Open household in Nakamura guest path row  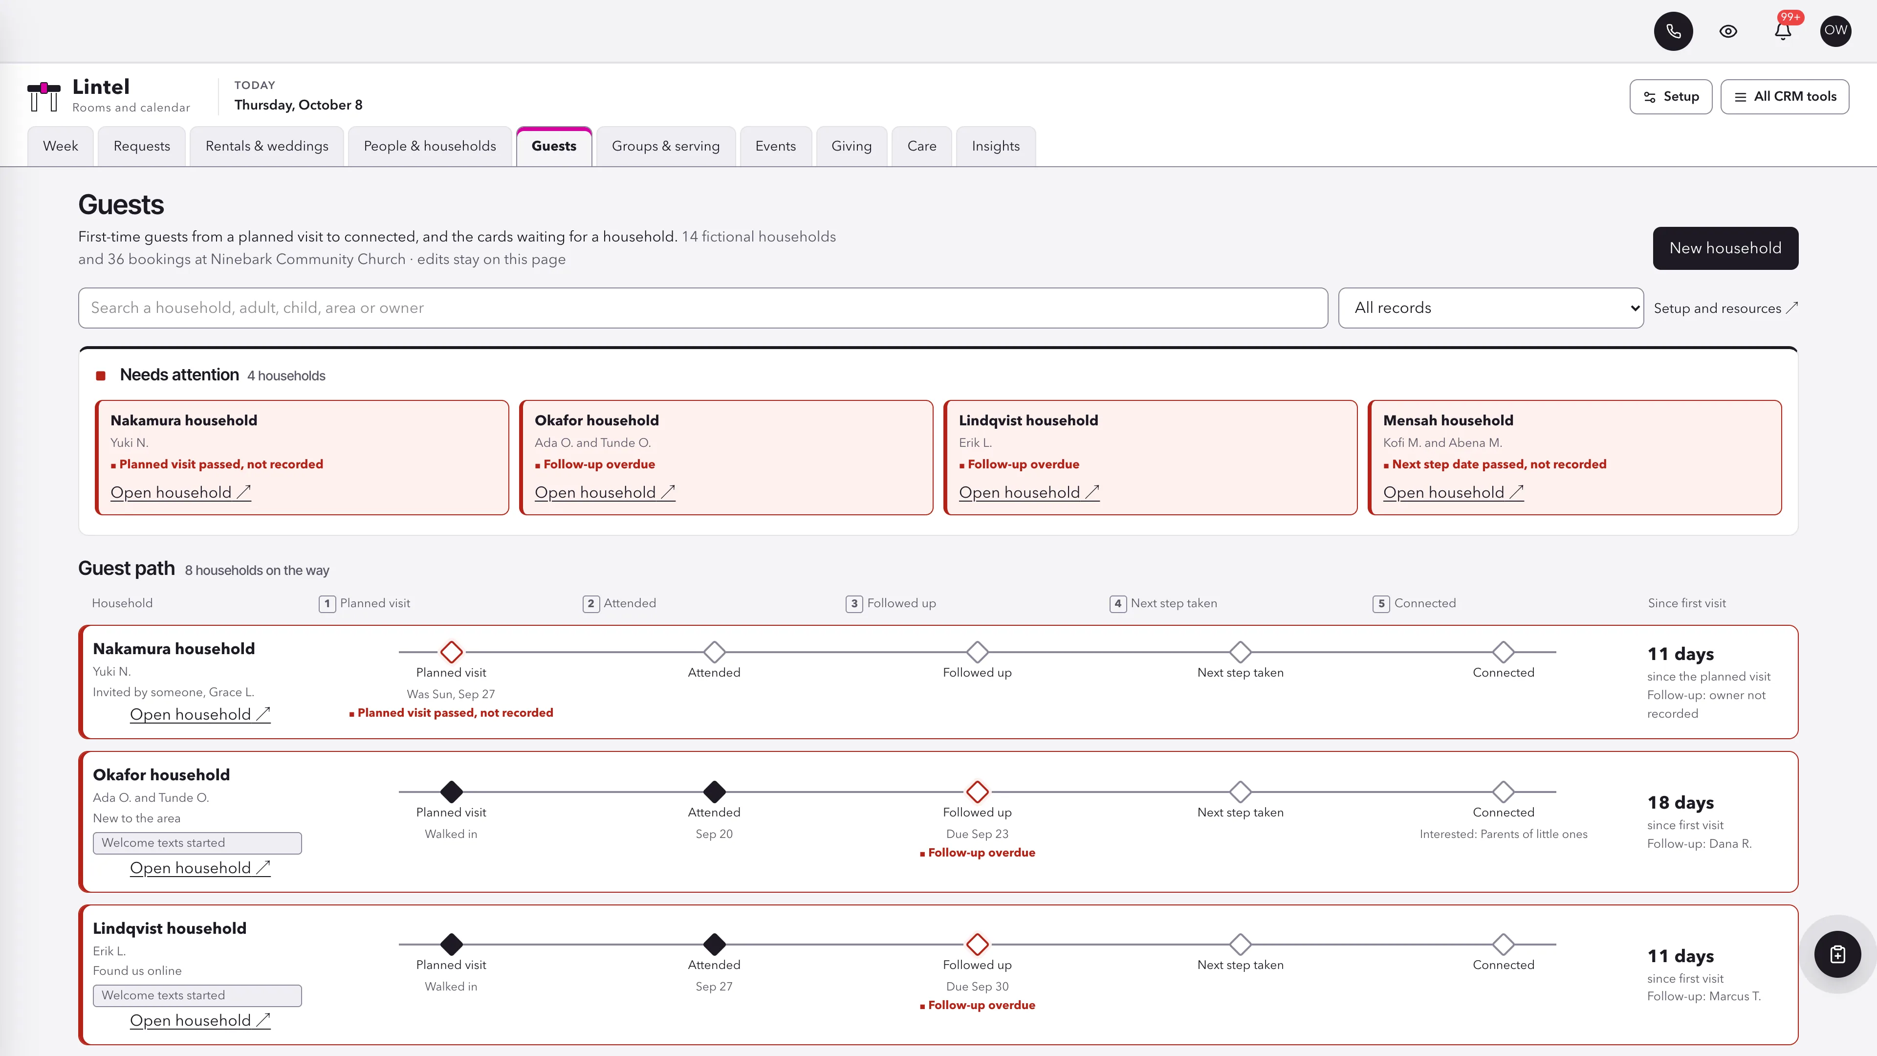199,714
